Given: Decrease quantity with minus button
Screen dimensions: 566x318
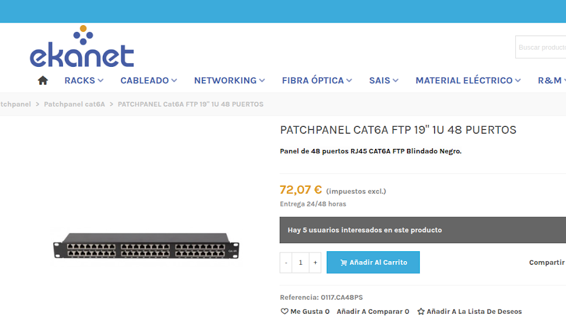Looking at the screenshot, I should pyautogui.click(x=286, y=262).
